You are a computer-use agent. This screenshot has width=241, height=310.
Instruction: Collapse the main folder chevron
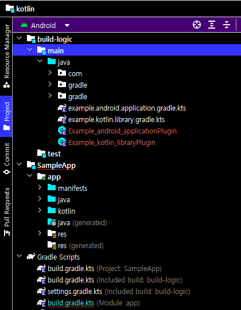(29, 50)
